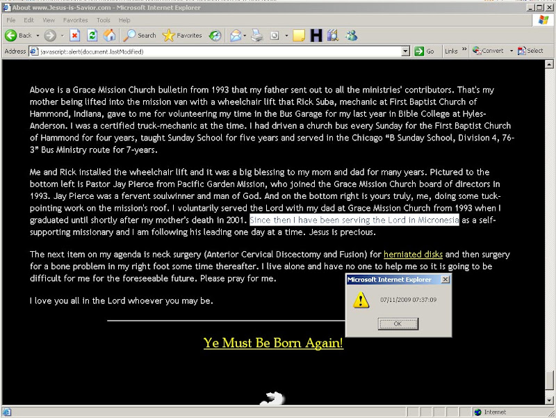556x418 pixels.
Task: Expand the Links toolbar chevron
Action: 464,49
